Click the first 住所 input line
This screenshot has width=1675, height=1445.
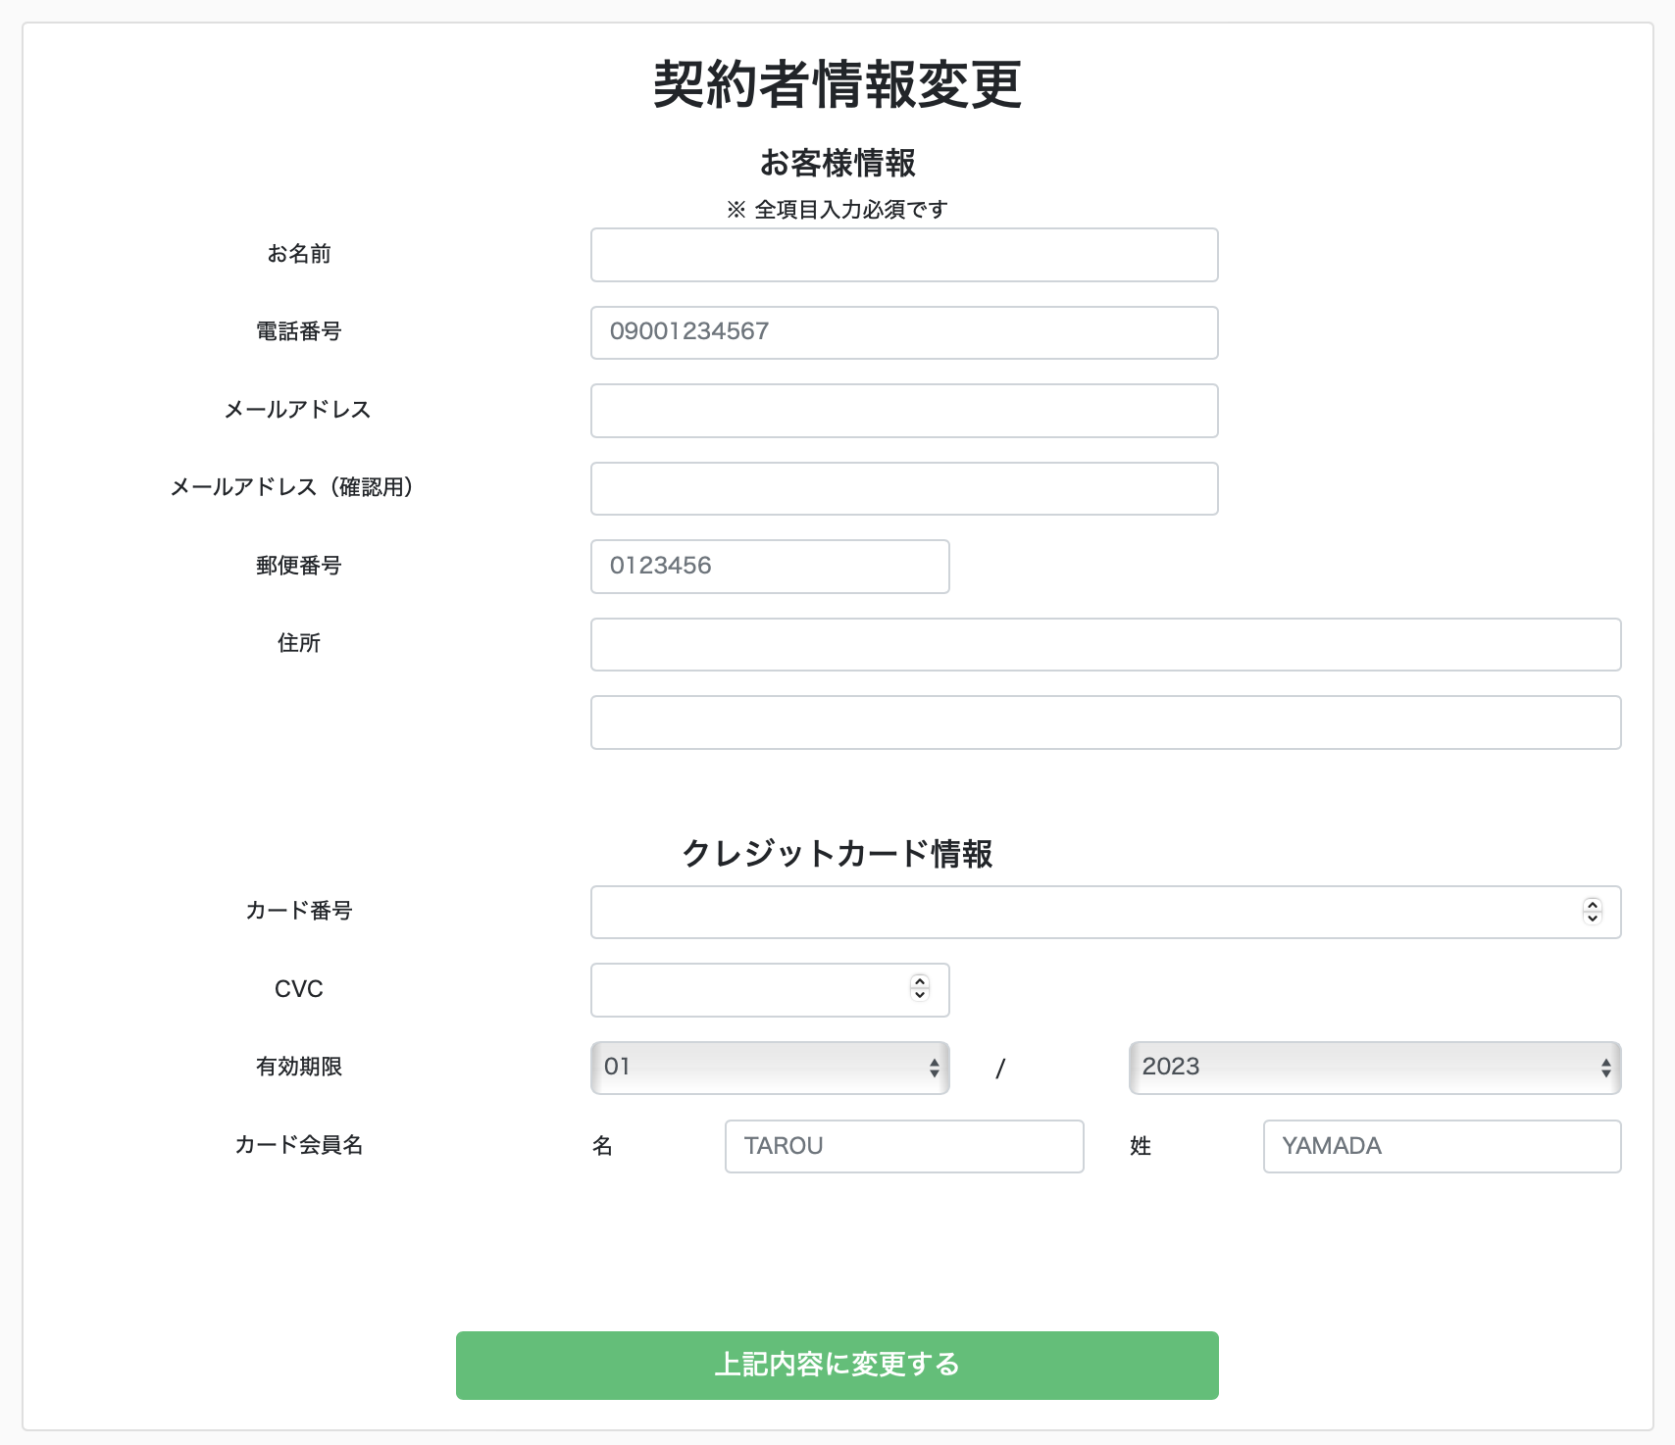pyautogui.click(x=1104, y=644)
